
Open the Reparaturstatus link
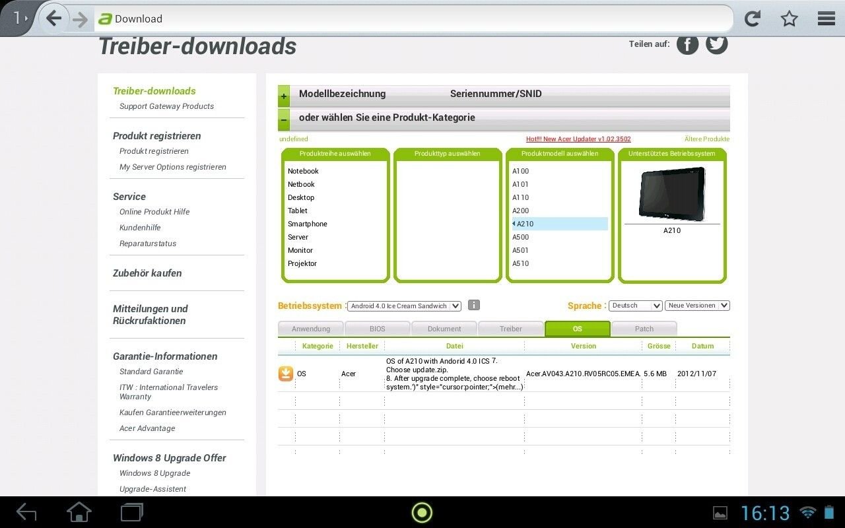click(148, 244)
